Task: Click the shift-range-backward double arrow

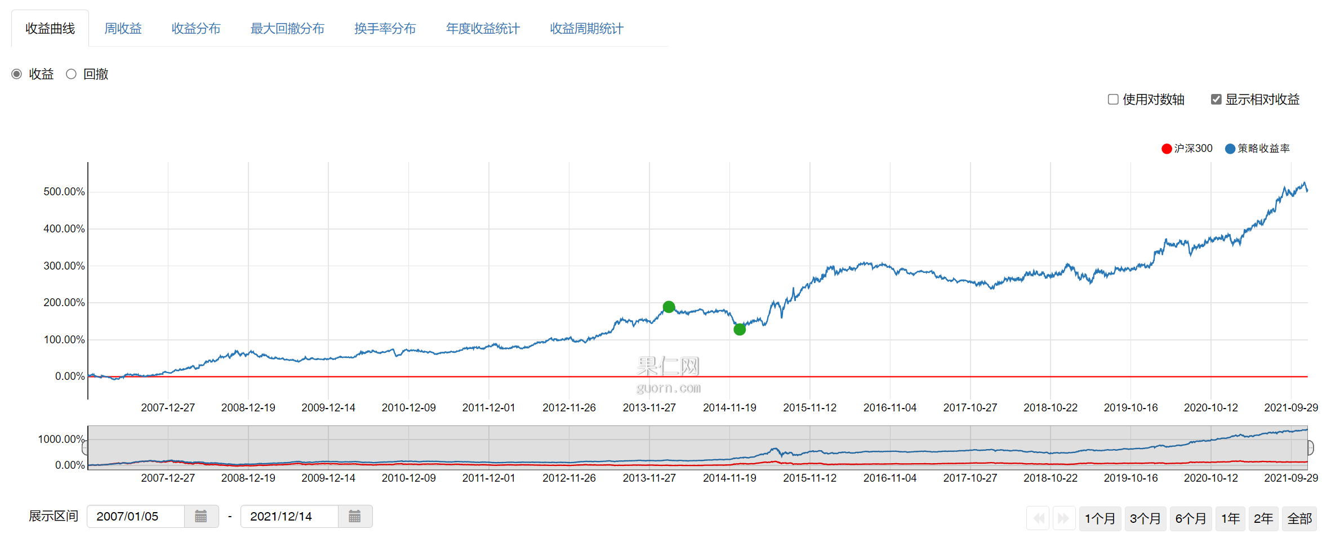Action: pos(1039,518)
